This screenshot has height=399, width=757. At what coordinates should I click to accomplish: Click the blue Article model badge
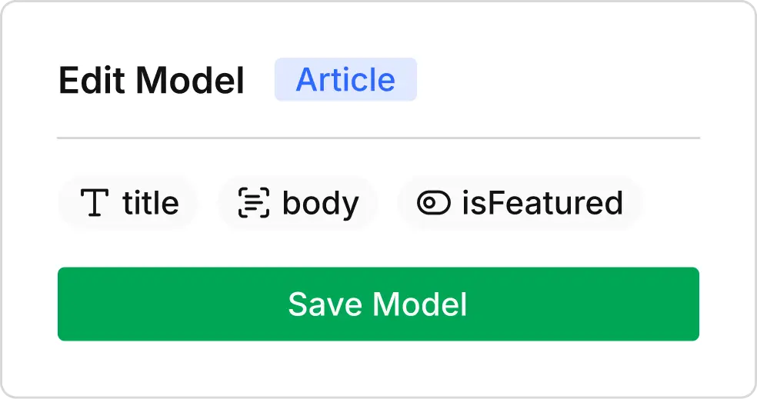click(345, 79)
